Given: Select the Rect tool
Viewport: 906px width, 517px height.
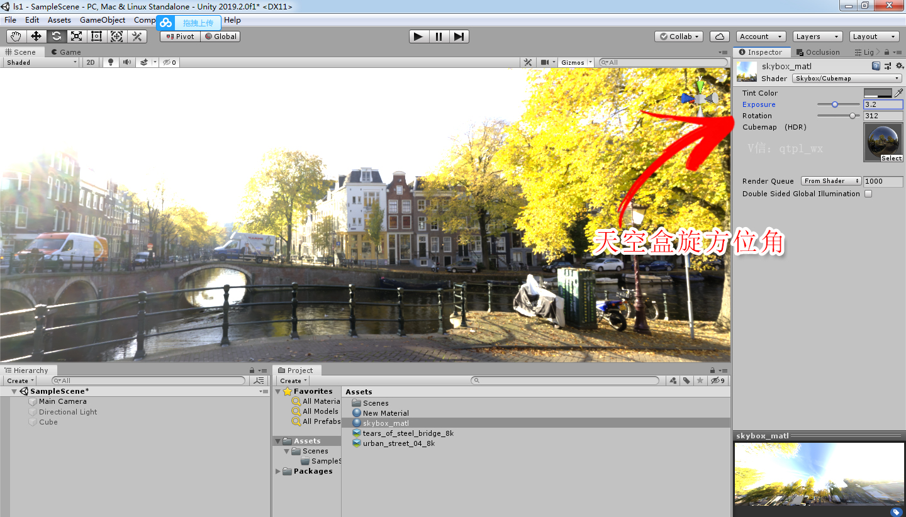Looking at the screenshot, I should [x=96, y=36].
